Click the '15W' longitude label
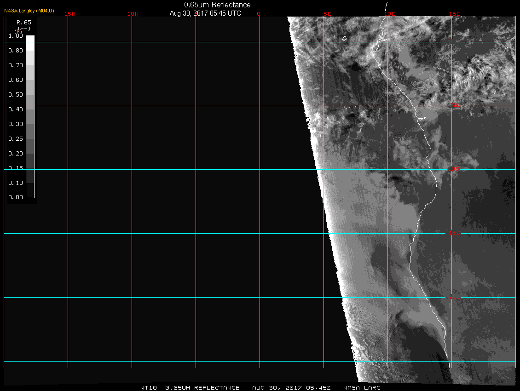The height and width of the screenshot is (391, 520). click(70, 14)
